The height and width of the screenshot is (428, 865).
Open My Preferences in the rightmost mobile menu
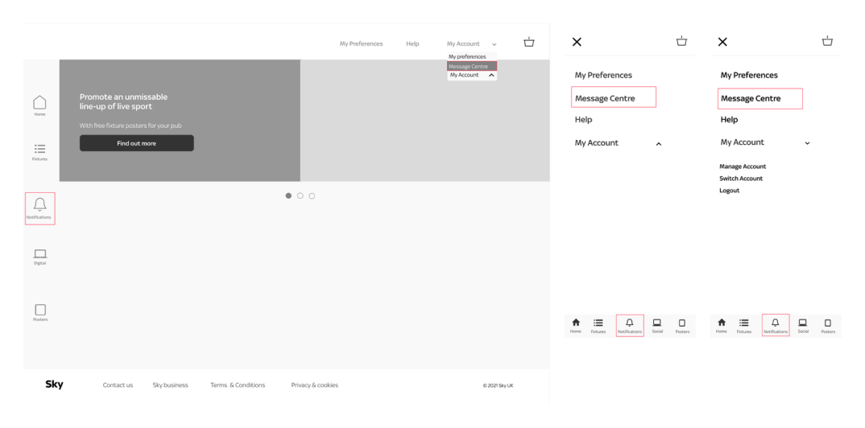pos(749,75)
